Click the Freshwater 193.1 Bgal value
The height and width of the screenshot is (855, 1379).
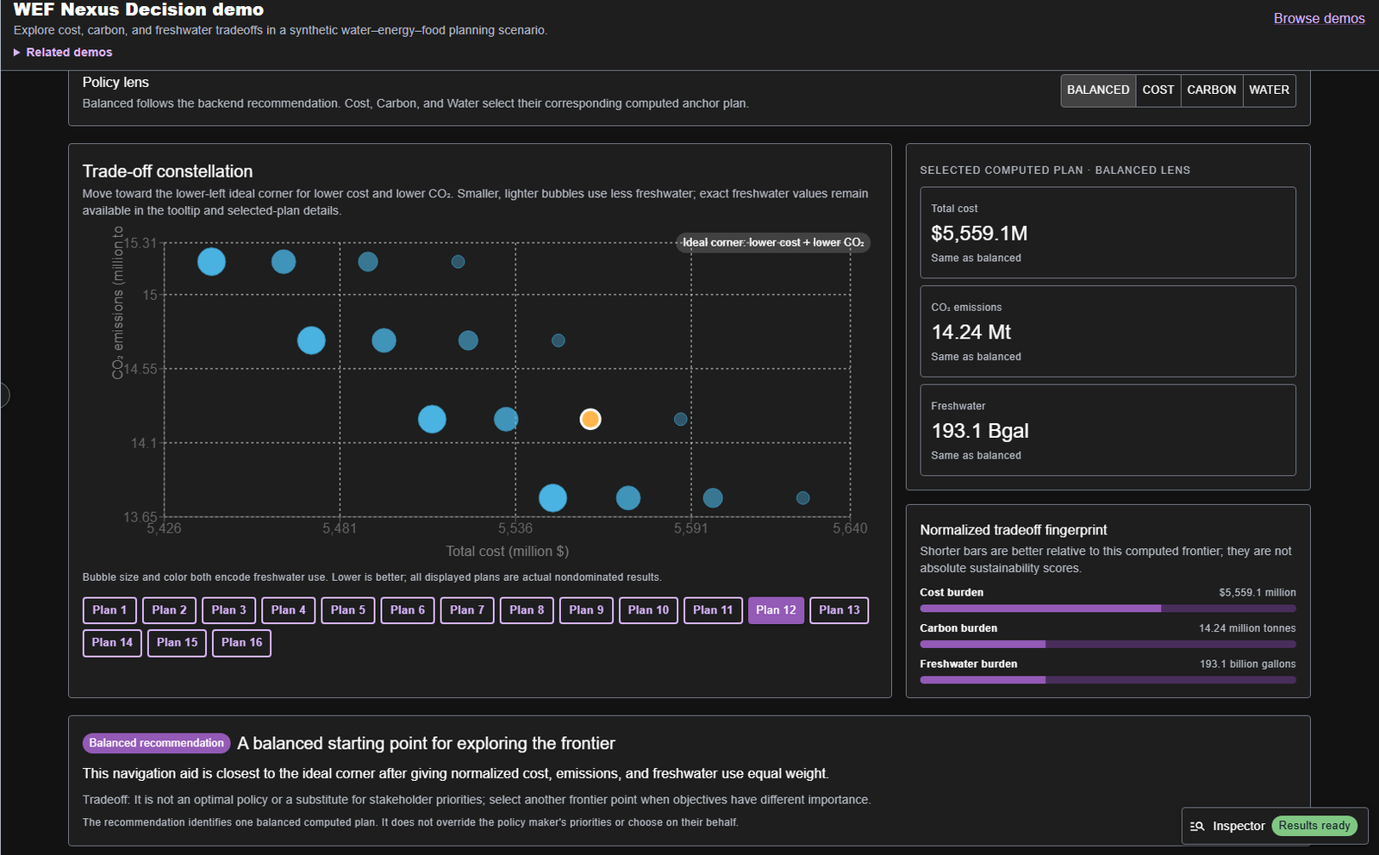click(x=980, y=431)
